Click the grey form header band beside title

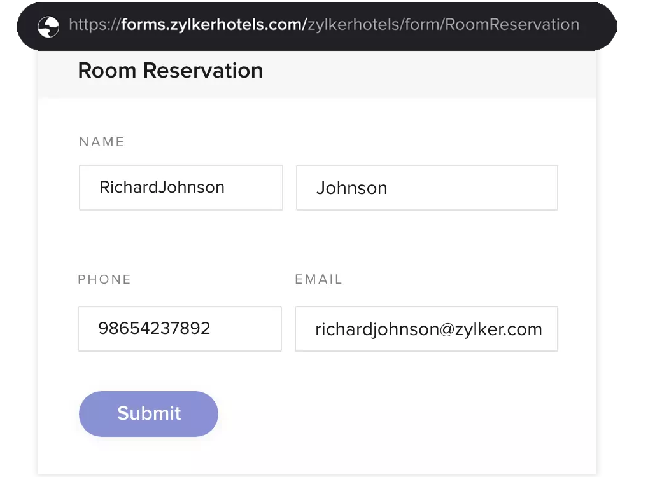pos(430,74)
